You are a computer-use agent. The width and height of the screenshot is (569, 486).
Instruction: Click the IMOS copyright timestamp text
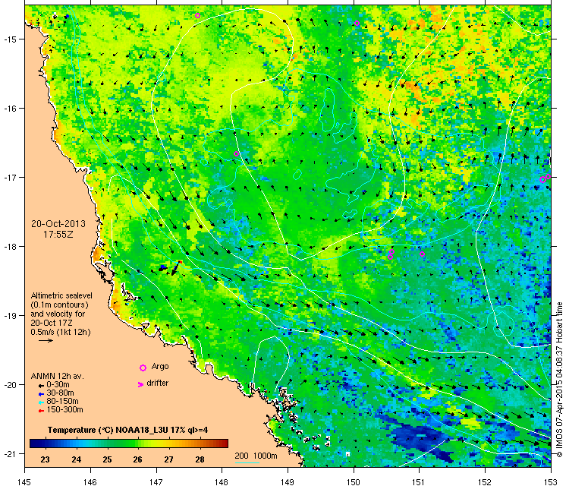click(559, 379)
